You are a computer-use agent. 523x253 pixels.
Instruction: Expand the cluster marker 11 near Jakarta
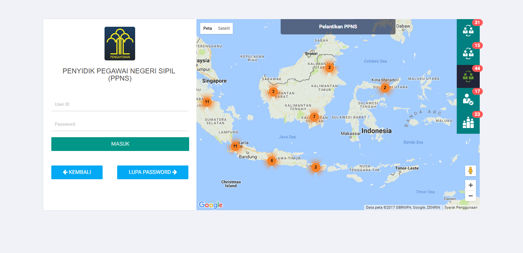pos(235,146)
